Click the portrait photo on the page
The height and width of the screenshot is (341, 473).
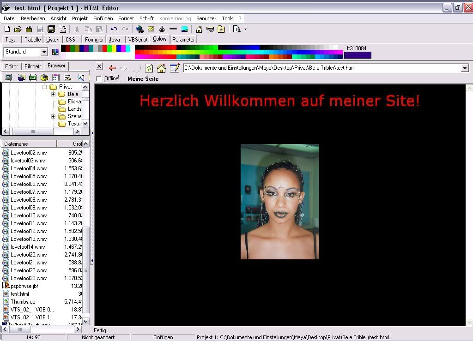tap(279, 202)
